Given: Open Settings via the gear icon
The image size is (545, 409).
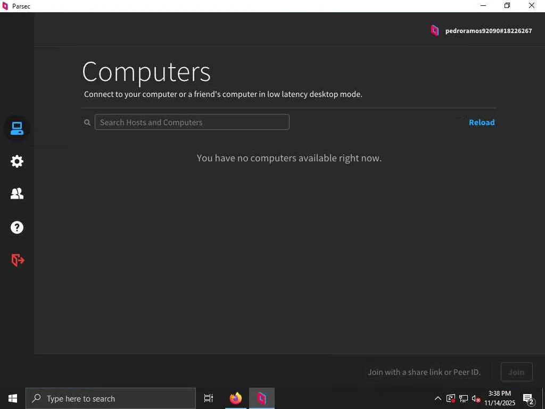Looking at the screenshot, I should [16, 161].
